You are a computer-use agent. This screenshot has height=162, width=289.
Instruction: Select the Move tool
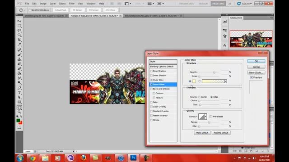(19, 21)
